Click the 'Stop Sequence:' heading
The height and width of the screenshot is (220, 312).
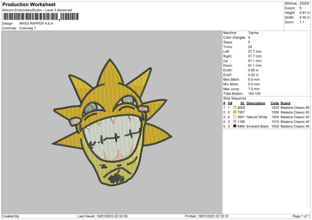[x=235, y=99]
